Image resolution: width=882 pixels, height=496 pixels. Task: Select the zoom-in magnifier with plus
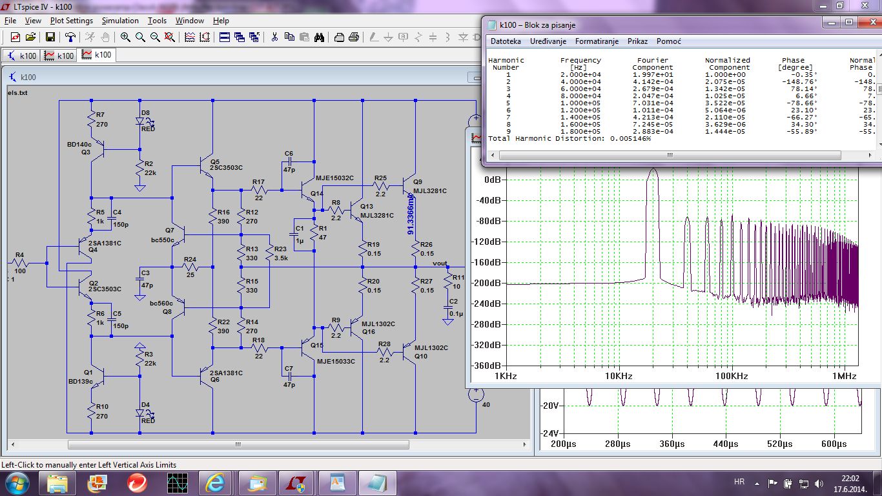tap(125, 37)
